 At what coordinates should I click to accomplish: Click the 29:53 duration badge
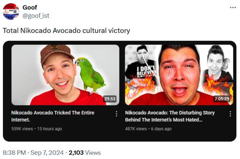pos(109,99)
